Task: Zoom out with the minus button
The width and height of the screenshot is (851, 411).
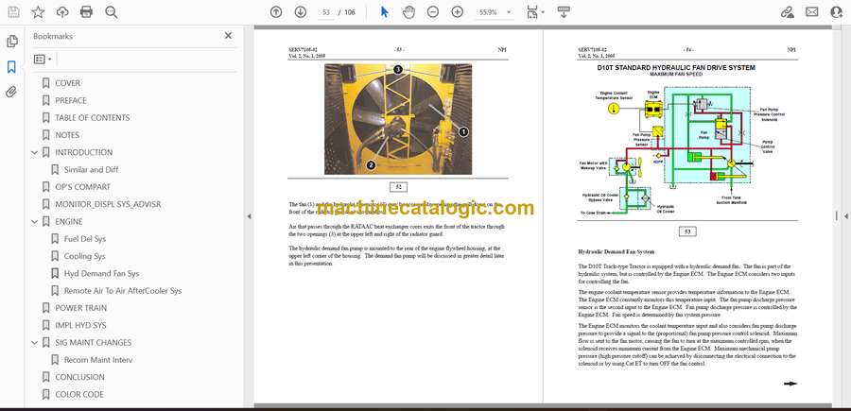Action: [433, 11]
